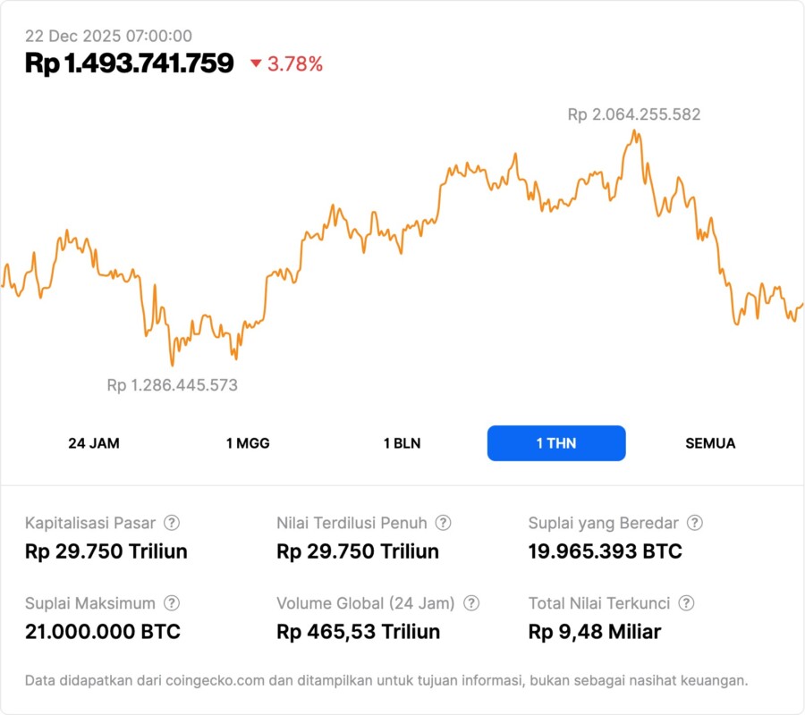Click the red down-triangle price change icon

tap(256, 63)
